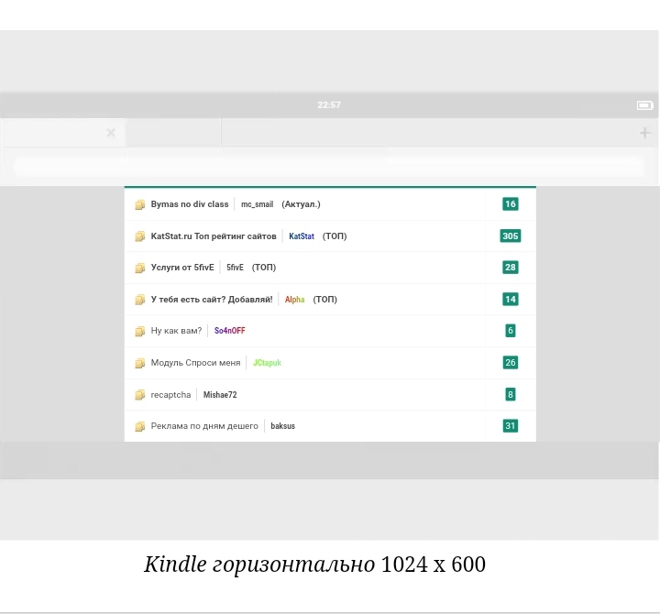
Task: Close the browser tab with X icon
Action: coord(111,133)
